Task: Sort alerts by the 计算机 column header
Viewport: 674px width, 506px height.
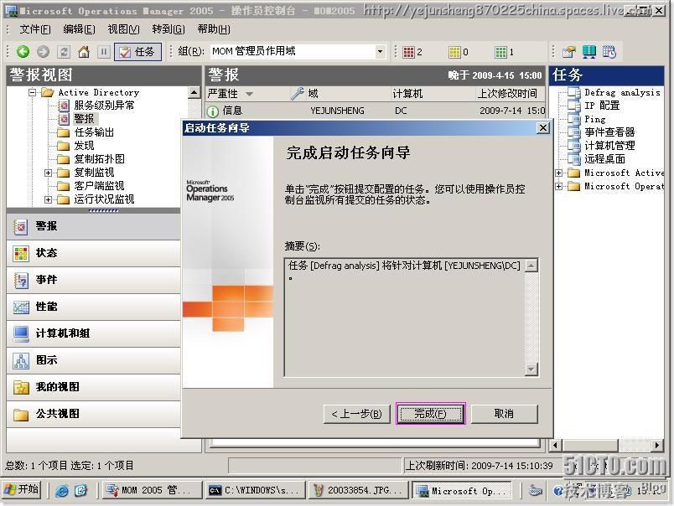Action: tap(407, 94)
